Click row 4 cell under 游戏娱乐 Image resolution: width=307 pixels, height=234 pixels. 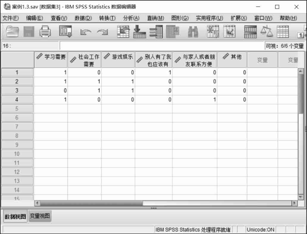[x=118, y=100]
